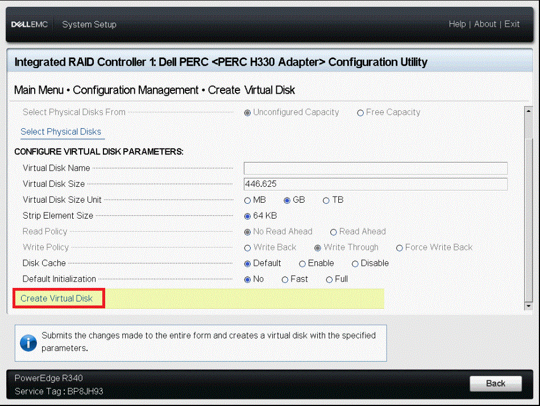Click the Virtual Disk Size field

click(375, 184)
